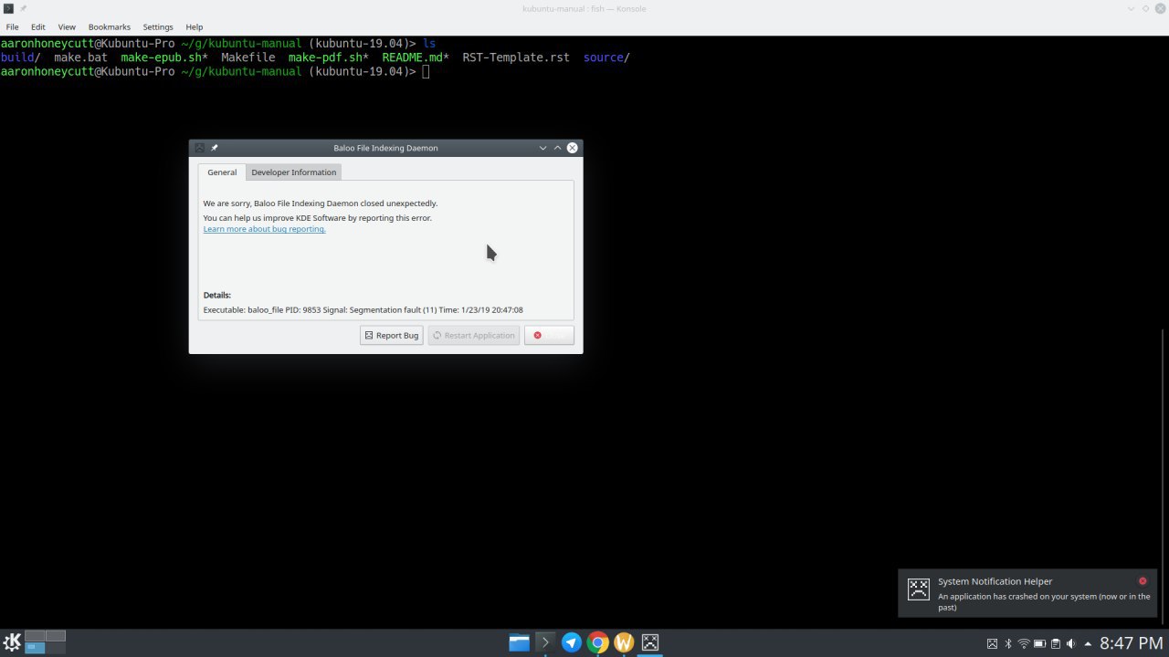
Task: Click the RST-Template.rst text in terminal
Action: (x=516, y=57)
